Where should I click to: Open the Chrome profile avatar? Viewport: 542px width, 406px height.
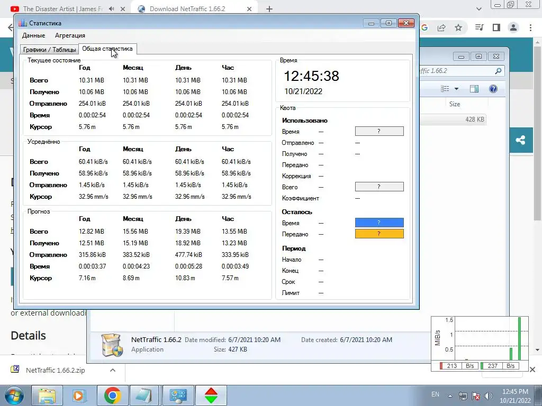point(513,27)
